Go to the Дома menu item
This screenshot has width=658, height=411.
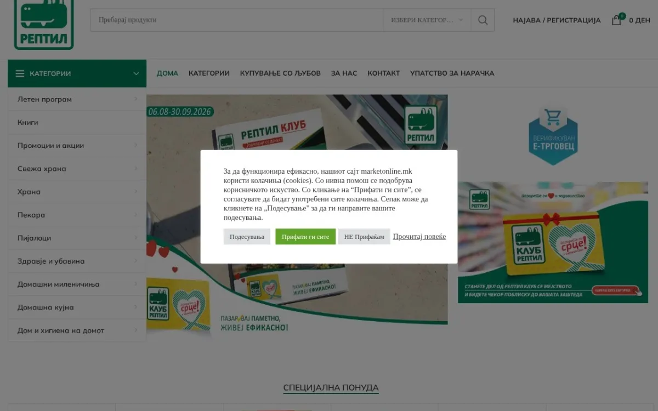coord(167,73)
